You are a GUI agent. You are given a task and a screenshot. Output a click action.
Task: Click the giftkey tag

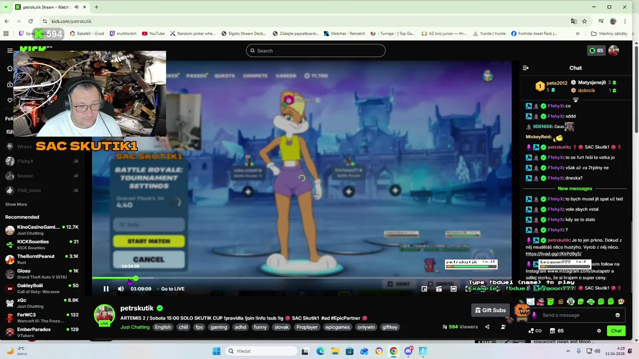(x=390, y=327)
